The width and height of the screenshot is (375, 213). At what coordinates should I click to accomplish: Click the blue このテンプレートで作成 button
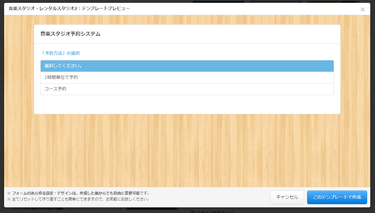(x=337, y=197)
